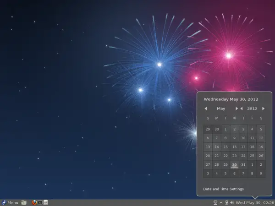
Task: Select day 25 in the calendar
Action: [252, 156]
